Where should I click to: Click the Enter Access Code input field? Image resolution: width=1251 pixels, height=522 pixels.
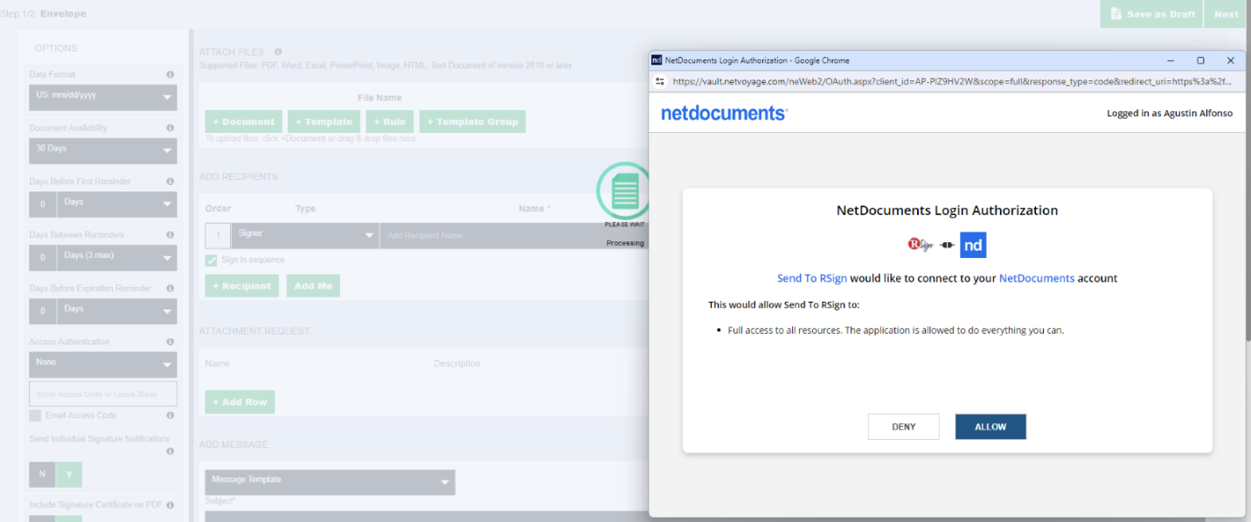103,393
